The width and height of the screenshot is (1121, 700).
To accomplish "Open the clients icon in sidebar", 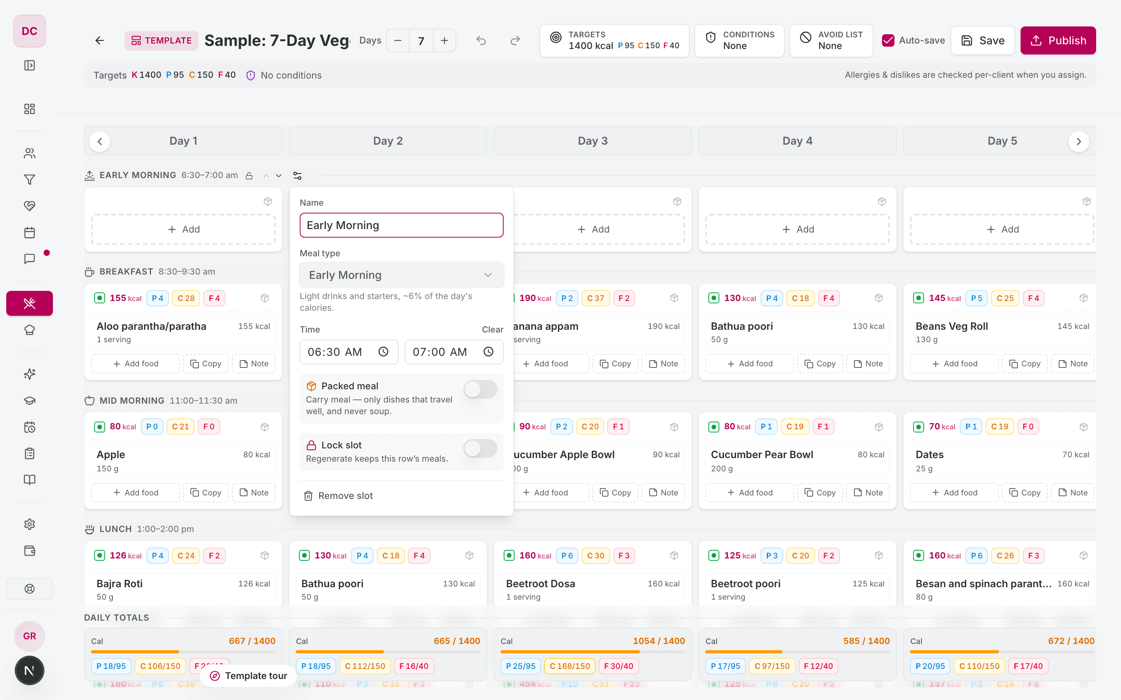I will [30, 153].
